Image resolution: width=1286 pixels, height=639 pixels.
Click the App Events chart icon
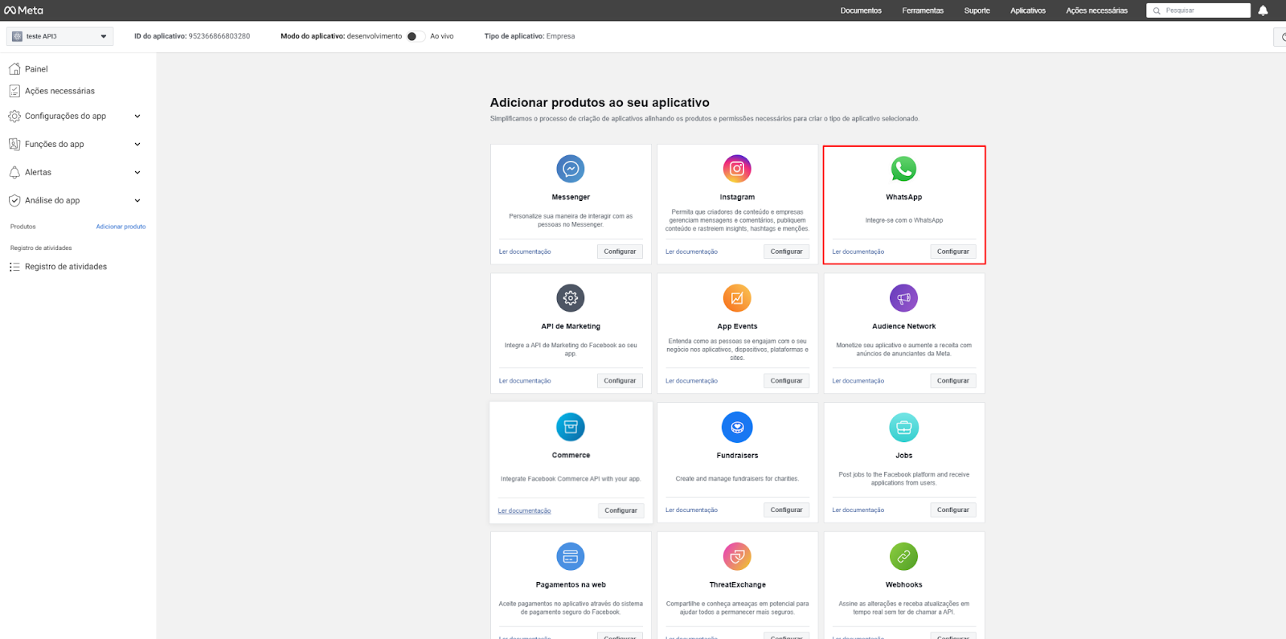click(737, 298)
